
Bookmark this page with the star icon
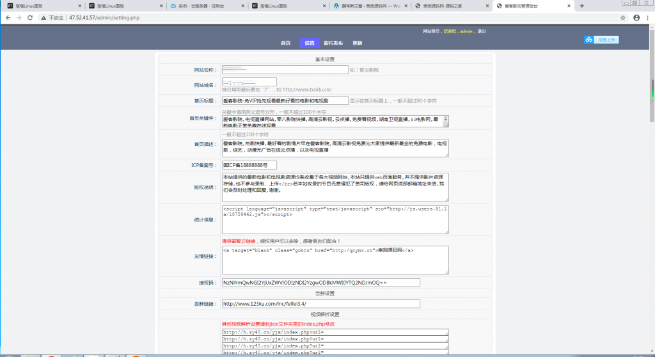623,18
